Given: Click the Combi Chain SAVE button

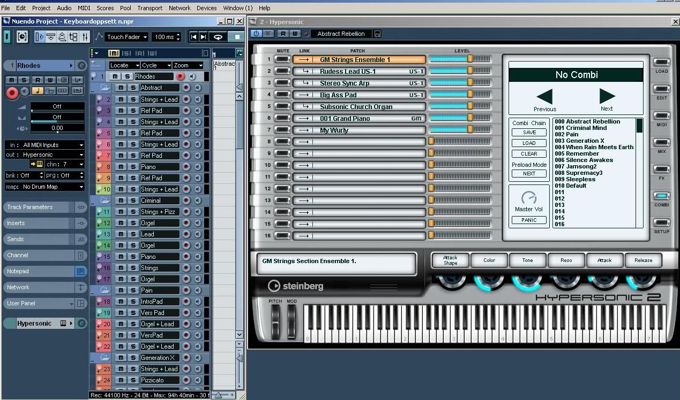Looking at the screenshot, I should coord(529,133).
